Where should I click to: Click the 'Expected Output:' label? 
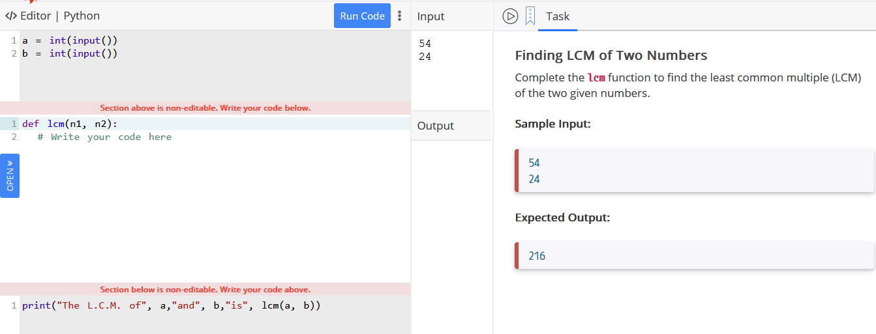(x=562, y=217)
